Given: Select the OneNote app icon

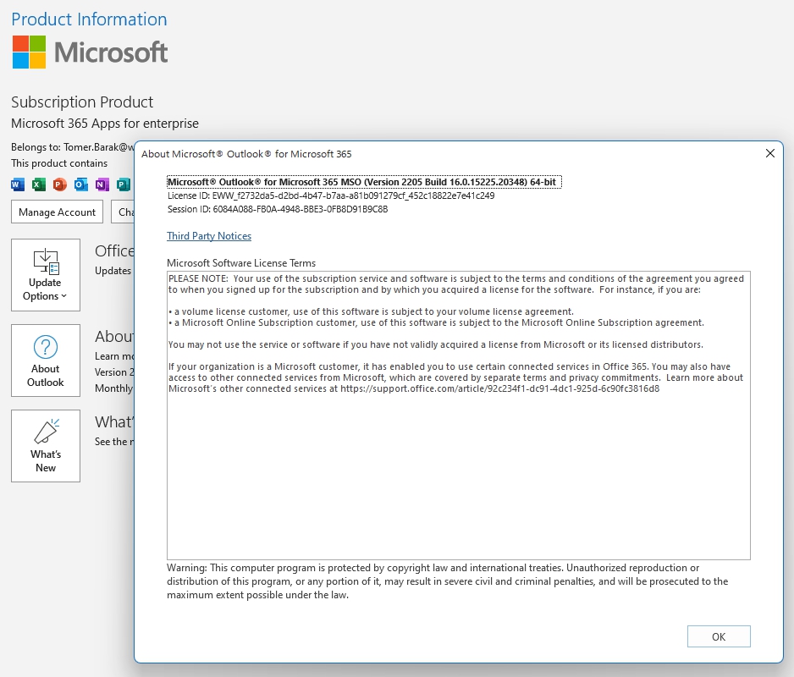Looking at the screenshot, I should pyautogui.click(x=102, y=184).
